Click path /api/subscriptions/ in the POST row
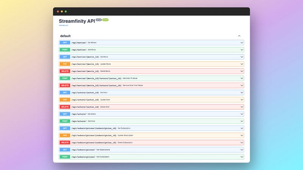Viewport: 303px width, 170px height. tap(83, 157)
